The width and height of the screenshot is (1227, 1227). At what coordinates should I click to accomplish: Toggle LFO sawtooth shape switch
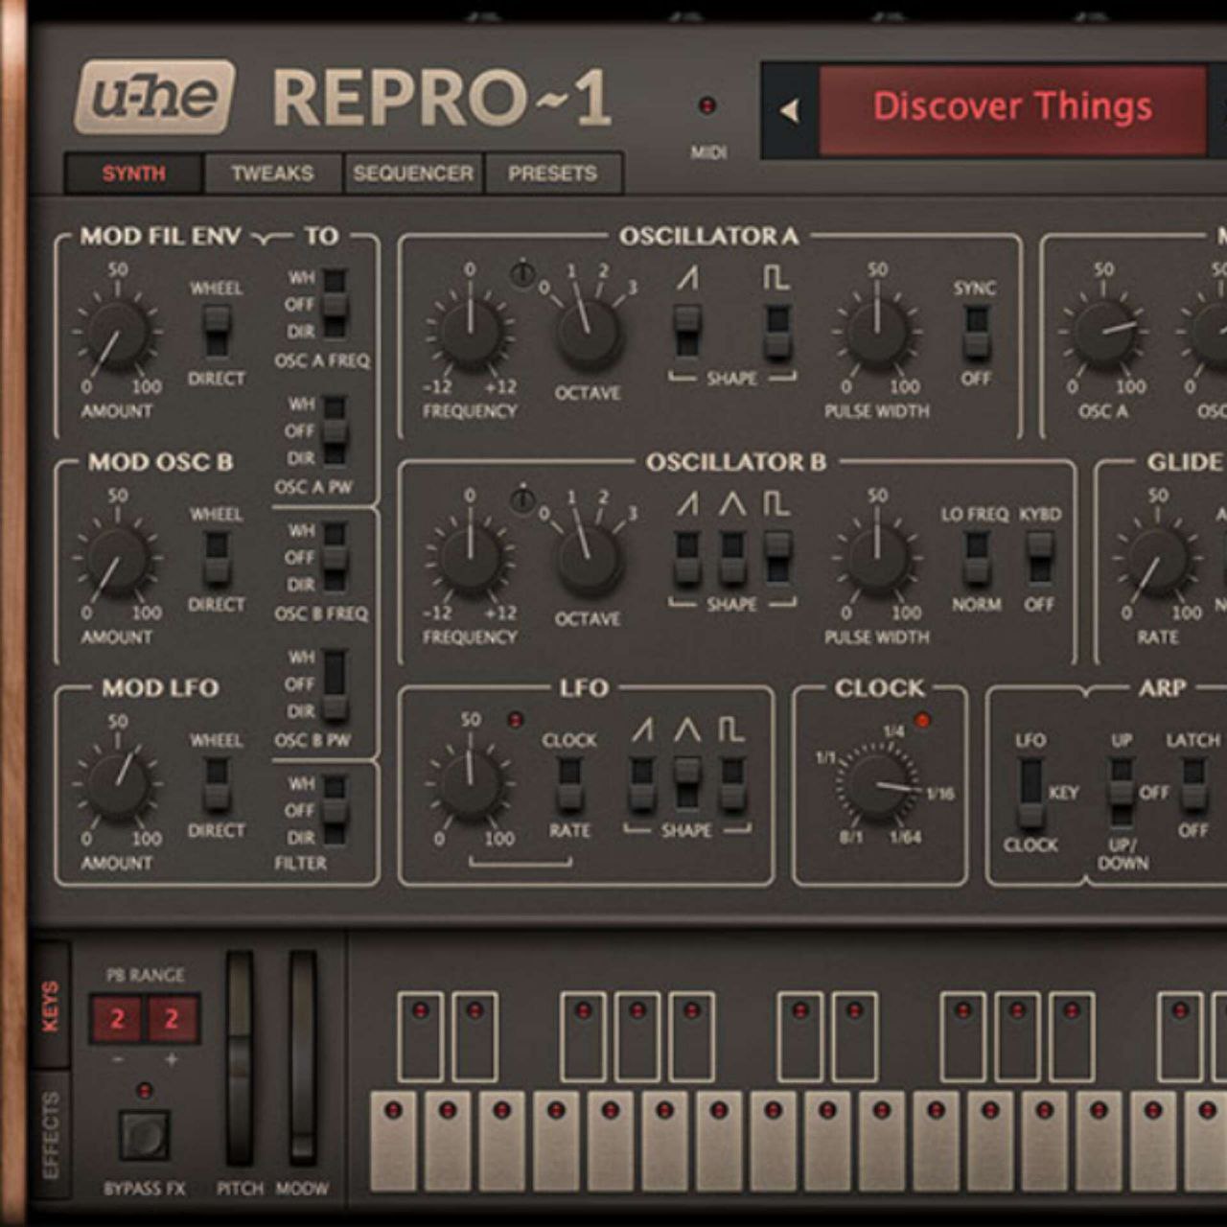[641, 783]
